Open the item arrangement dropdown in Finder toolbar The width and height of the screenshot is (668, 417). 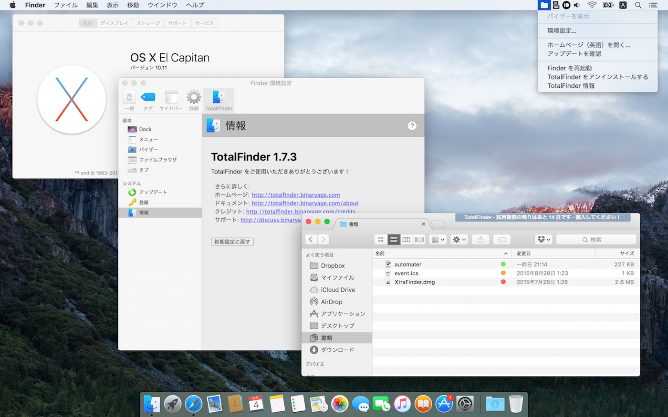[438, 239]
